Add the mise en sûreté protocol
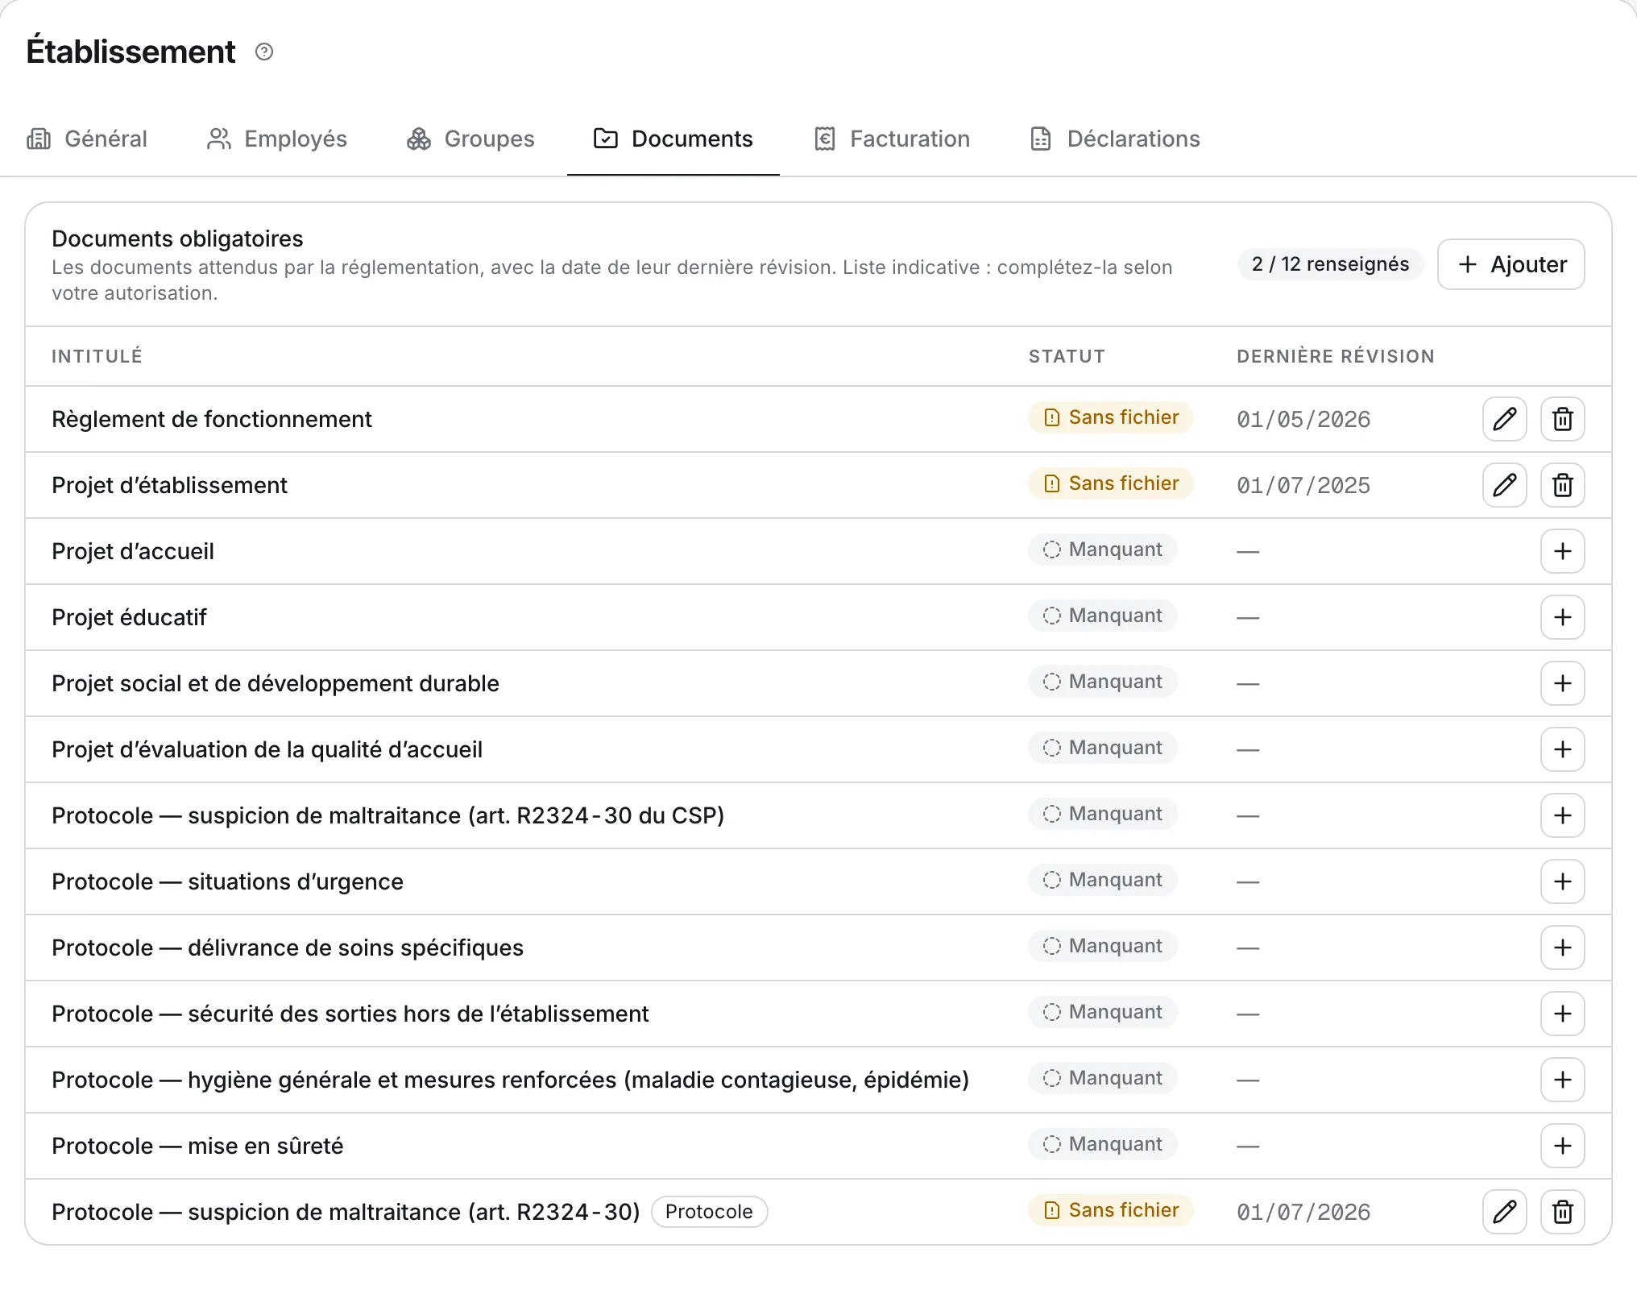The image size is (1637, 1294). tap(1562, 1146)
